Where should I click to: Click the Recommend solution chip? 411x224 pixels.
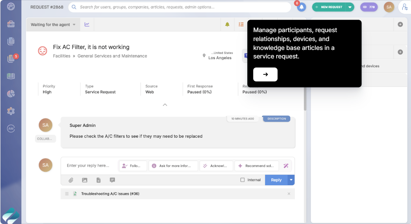(257, 166)
